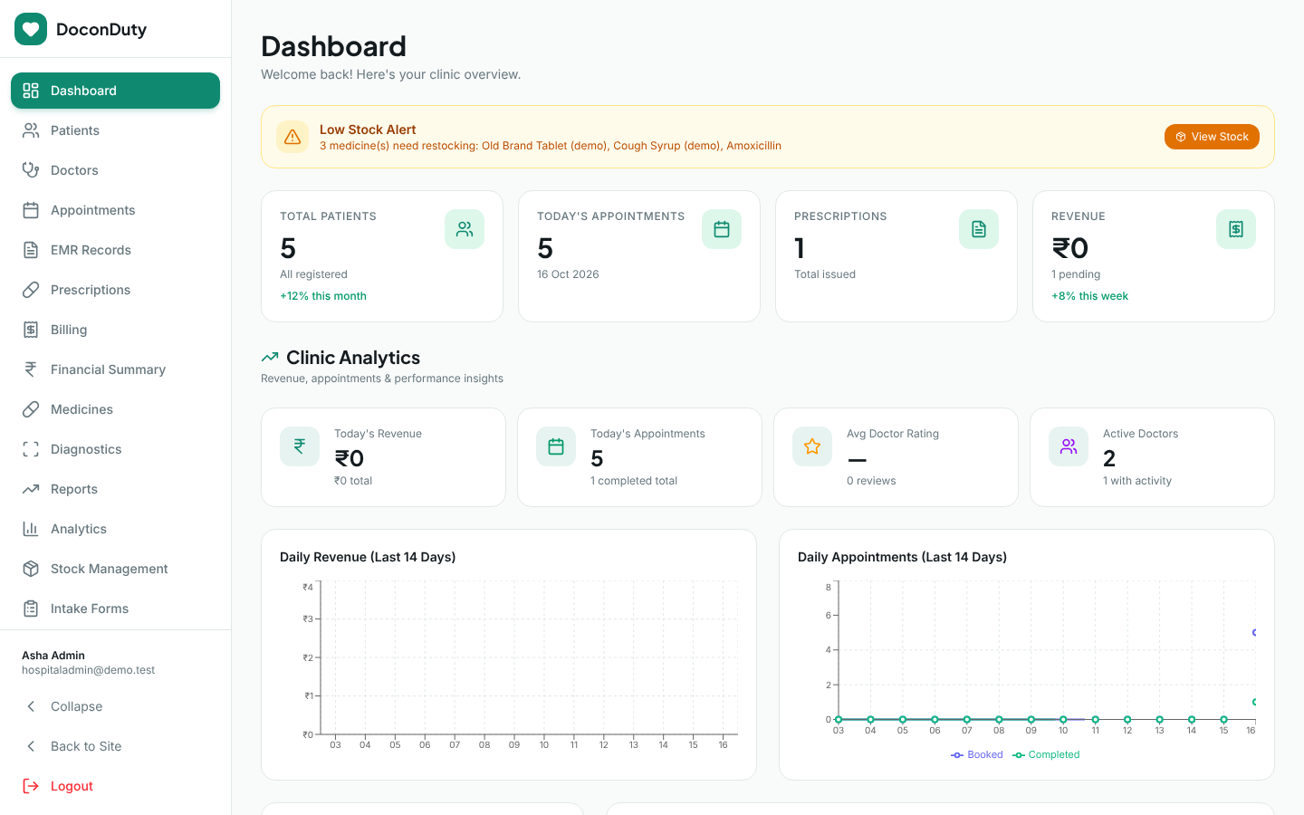Open the sidebar Prescriptions menu item
This screenshot has width=1304, height=815.
(x=115, y=290)
